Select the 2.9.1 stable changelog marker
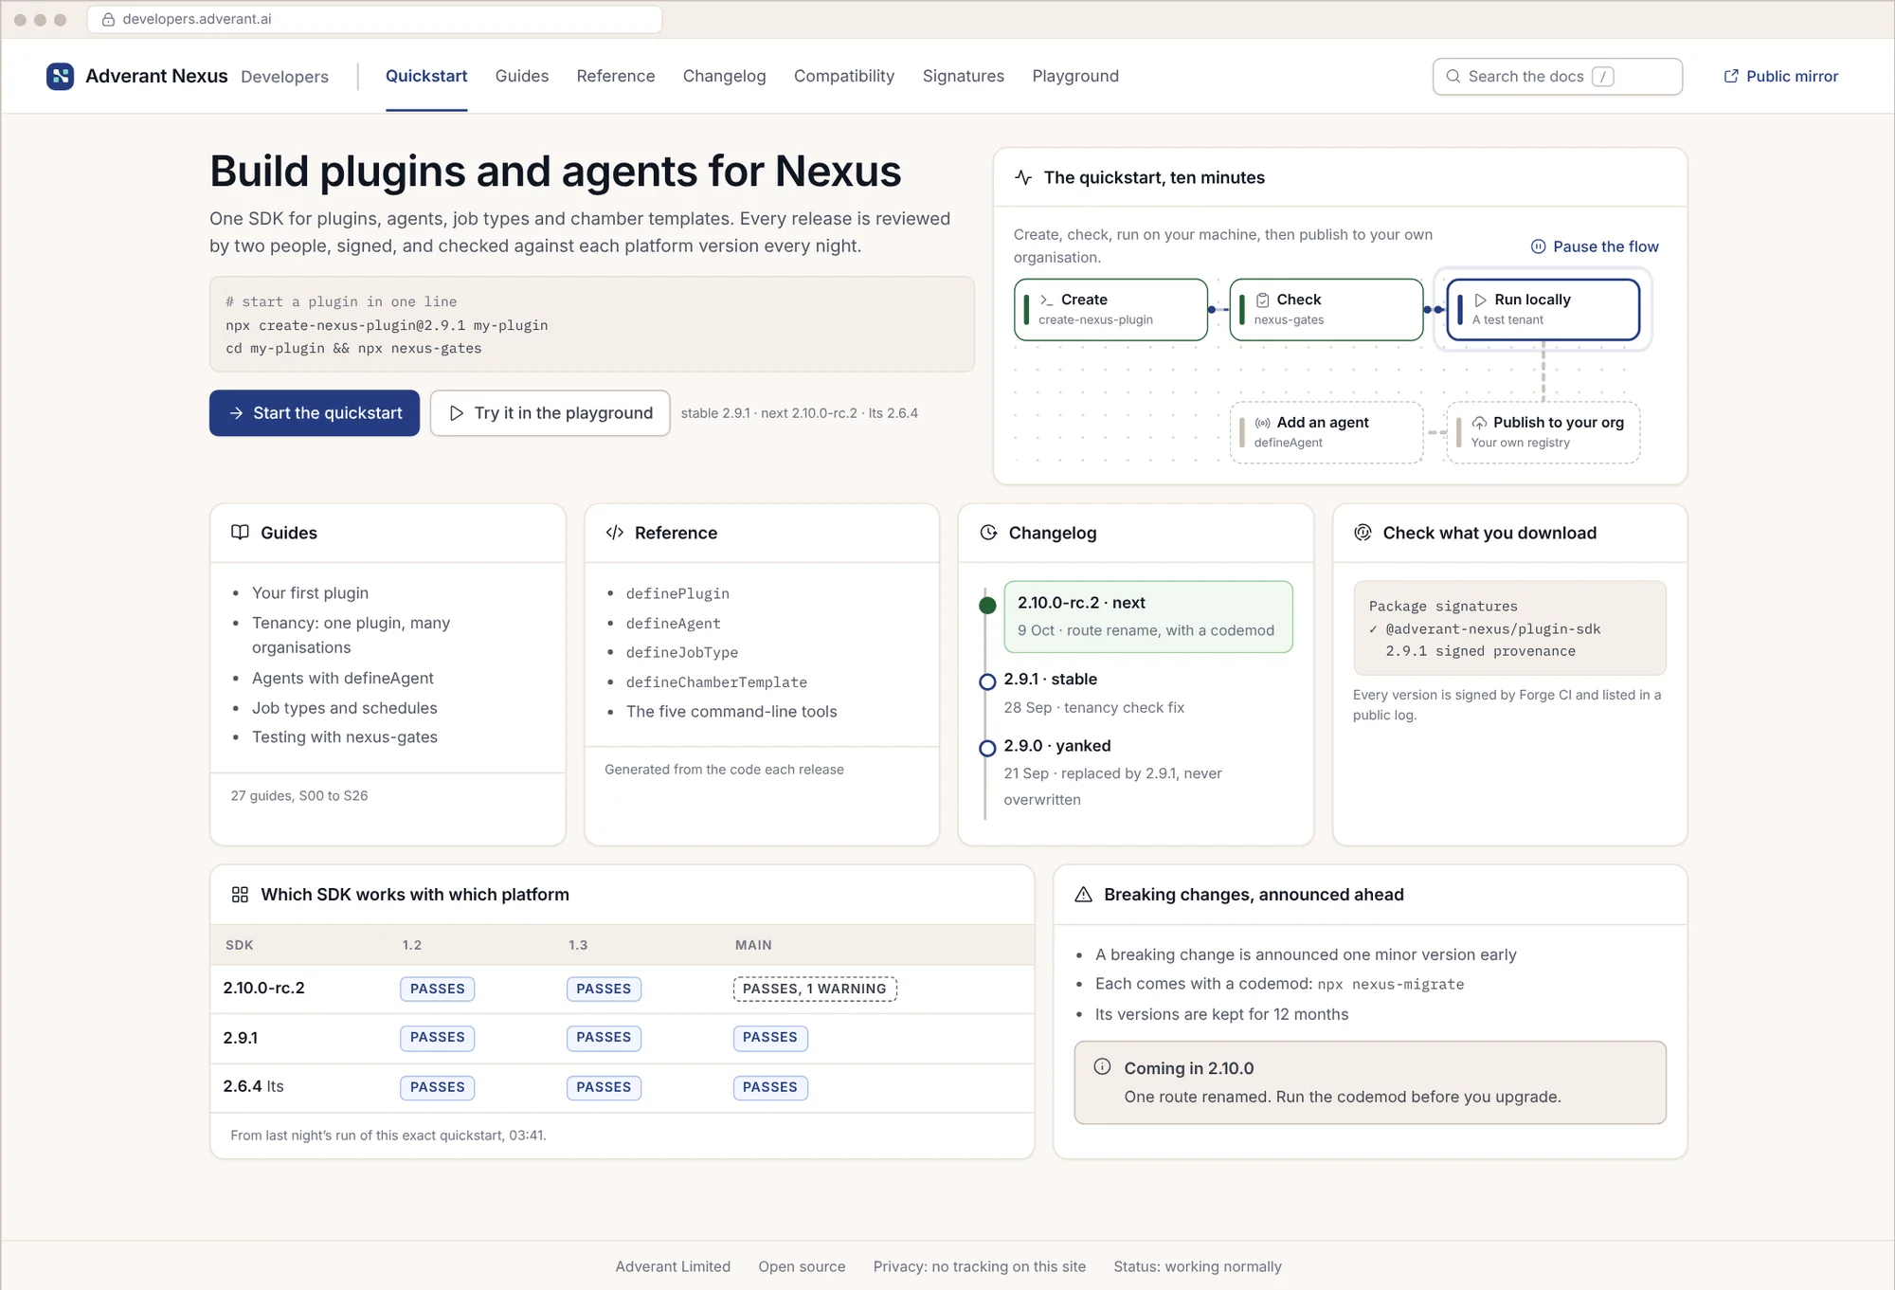 (x=986, y=681)
